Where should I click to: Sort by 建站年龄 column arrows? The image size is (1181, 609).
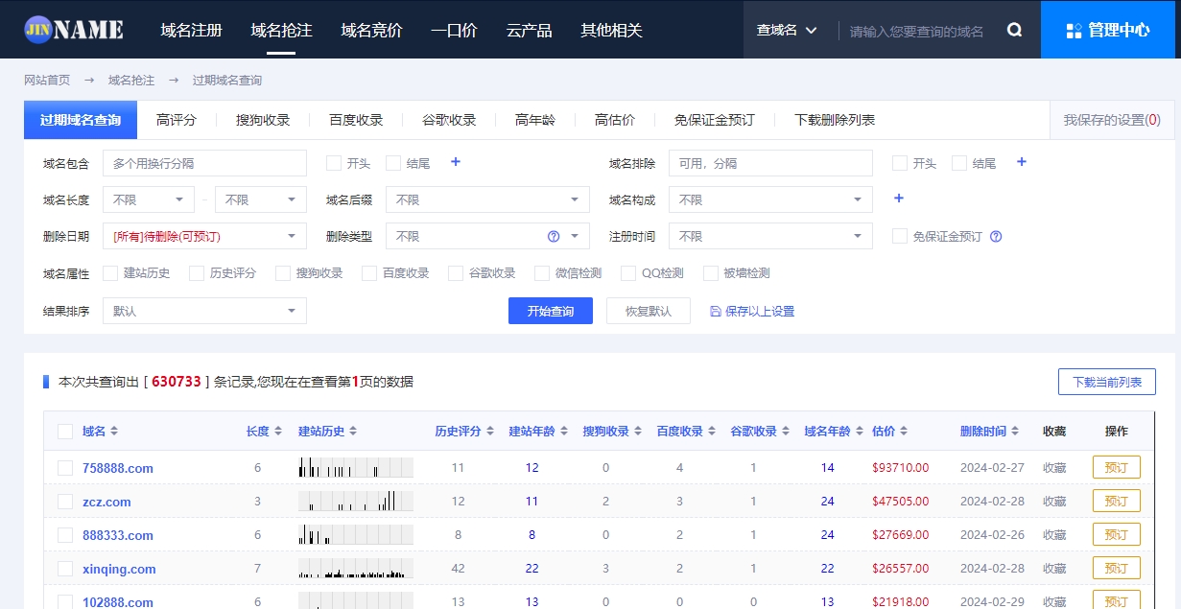click(x=563, y=432)
